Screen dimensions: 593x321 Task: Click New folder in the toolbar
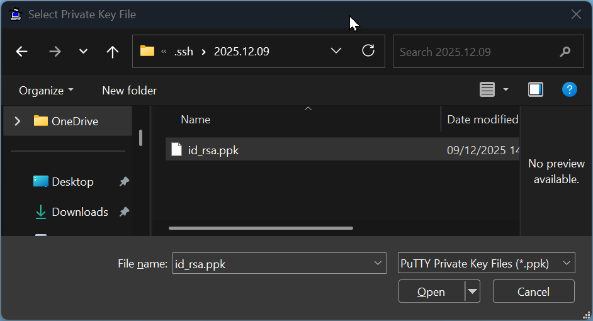[x=129, y=91]
